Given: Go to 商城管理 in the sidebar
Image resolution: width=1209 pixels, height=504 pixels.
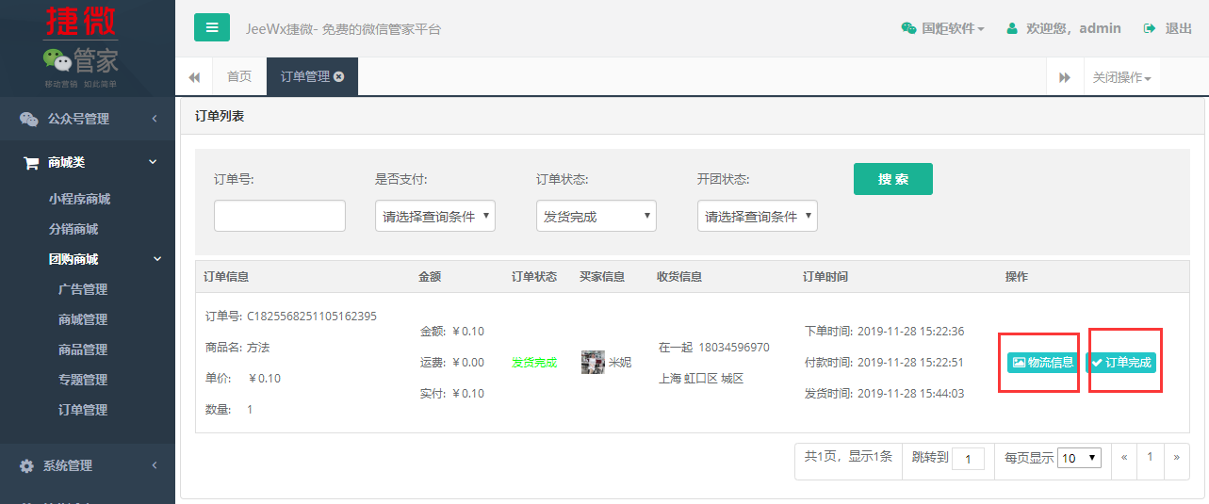Looking at the screenshot, I should point(83,319).
